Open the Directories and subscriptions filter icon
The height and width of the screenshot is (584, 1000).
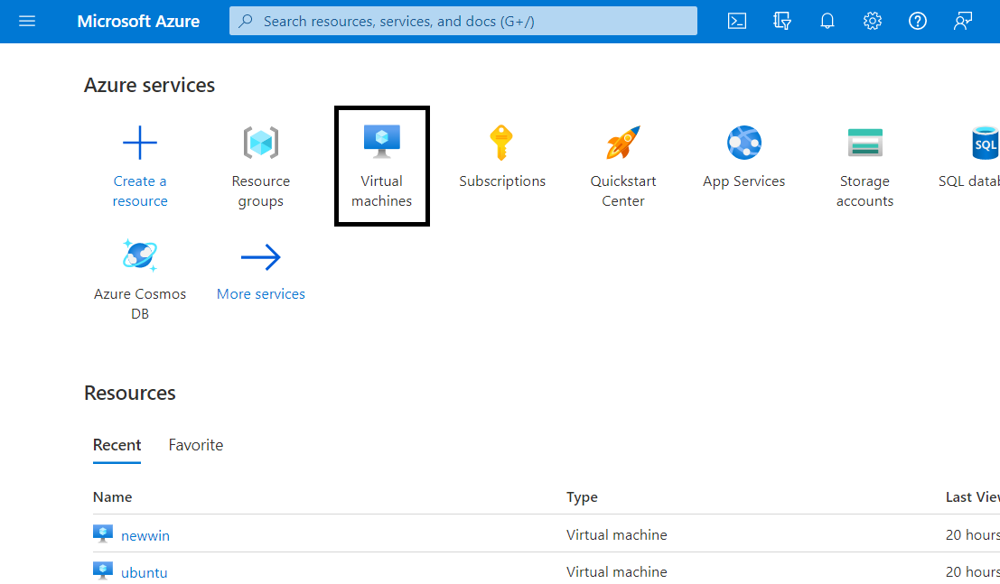(x=782, y=21)
